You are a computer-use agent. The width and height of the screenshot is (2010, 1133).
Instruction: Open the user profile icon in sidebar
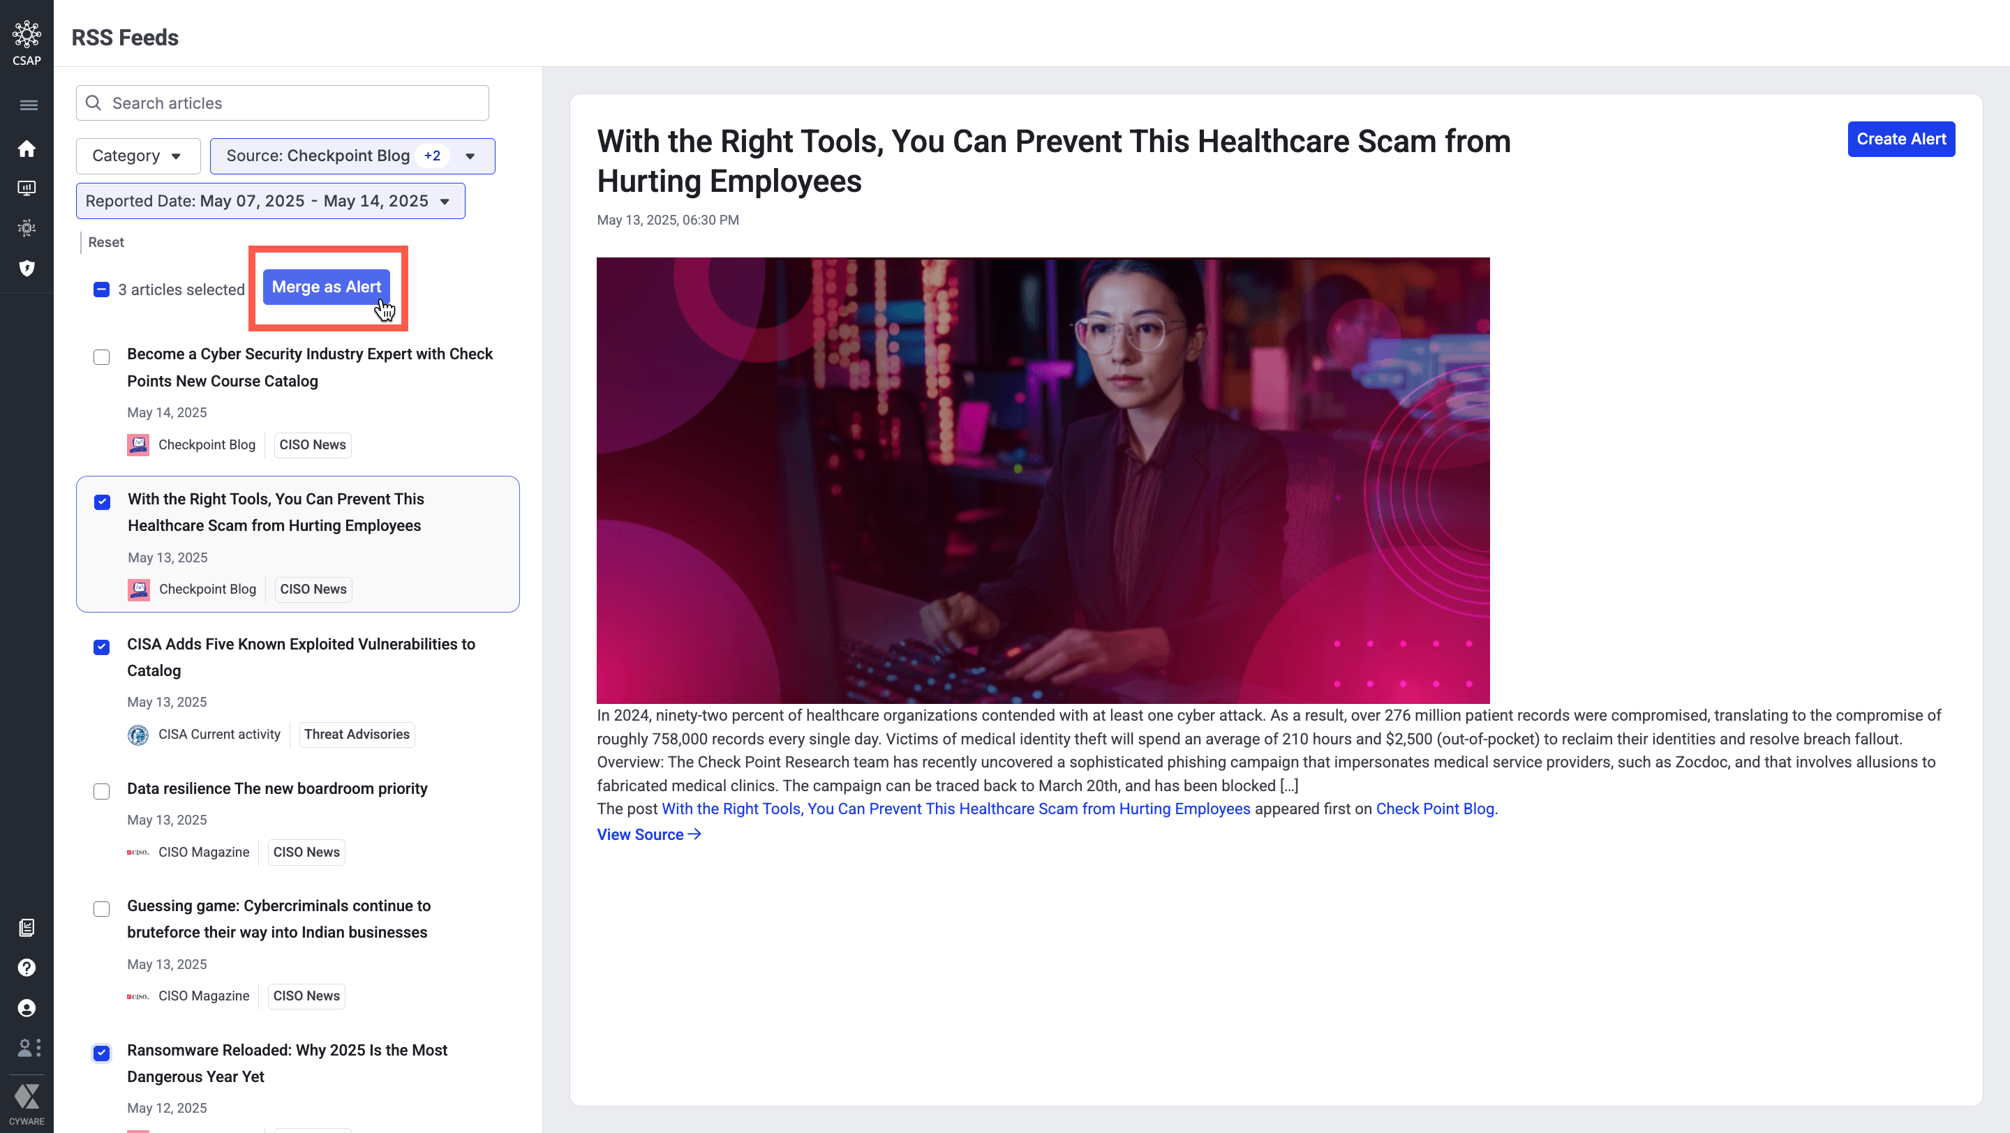(27, 1008)
